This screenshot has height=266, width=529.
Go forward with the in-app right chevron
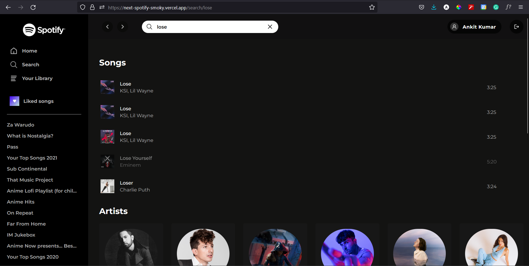(123, 27)
